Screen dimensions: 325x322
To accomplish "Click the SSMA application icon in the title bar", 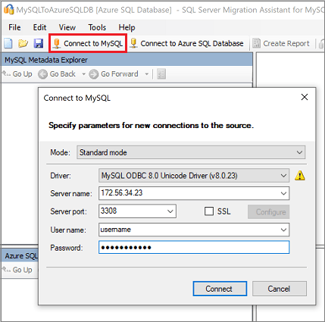I will coord(8,10).
